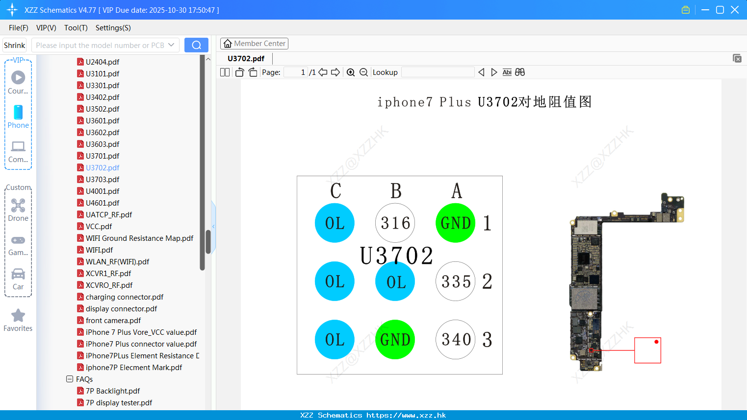Viewport: 747px width, 420px height.
Task: Find previous lookup match triangle
Action: pos(481,72)
